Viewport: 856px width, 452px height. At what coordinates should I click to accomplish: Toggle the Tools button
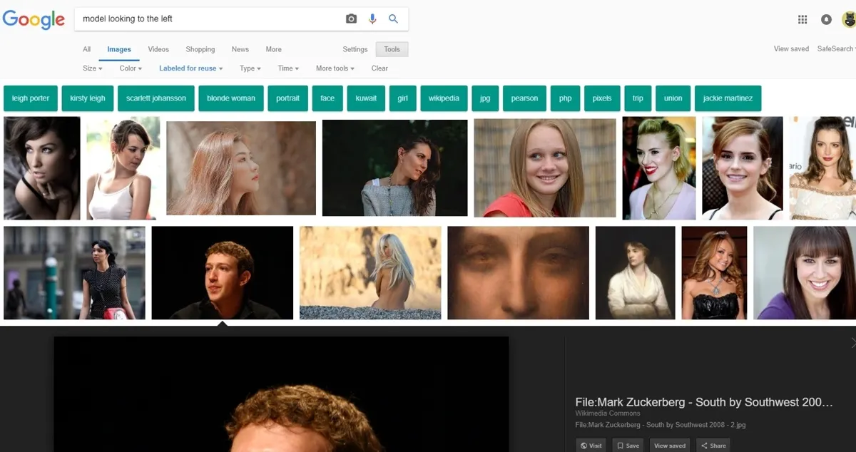tap(392, 49)
